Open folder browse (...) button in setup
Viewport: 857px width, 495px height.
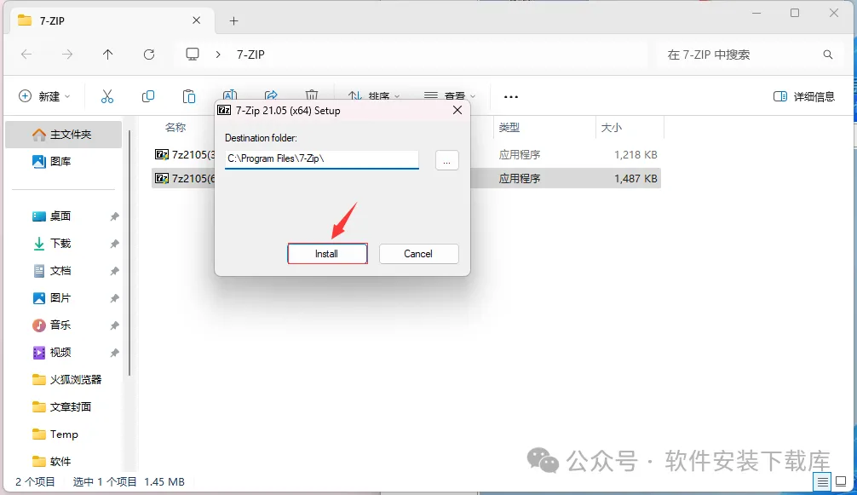point(446,161)
